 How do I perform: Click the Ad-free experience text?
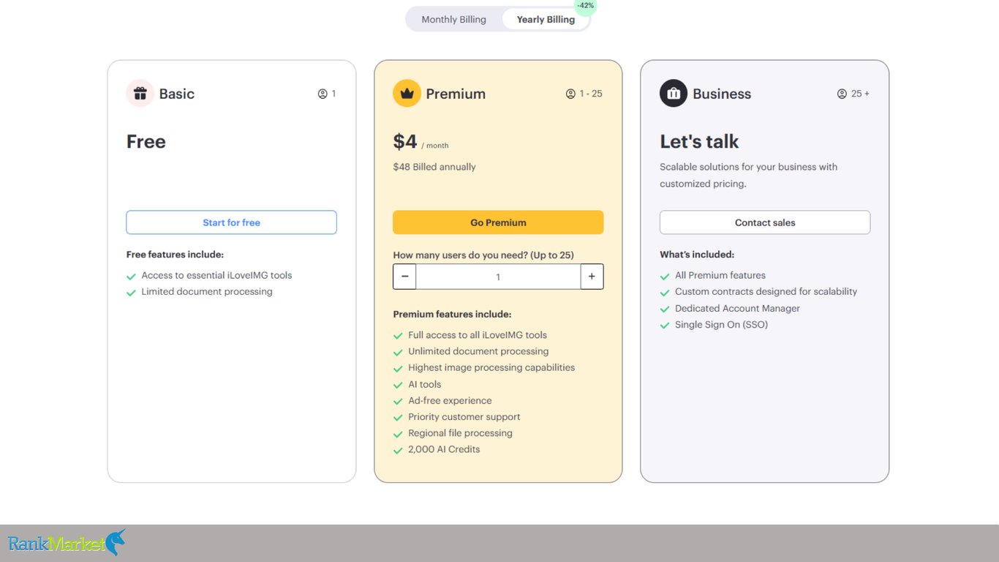coord(450,401)
